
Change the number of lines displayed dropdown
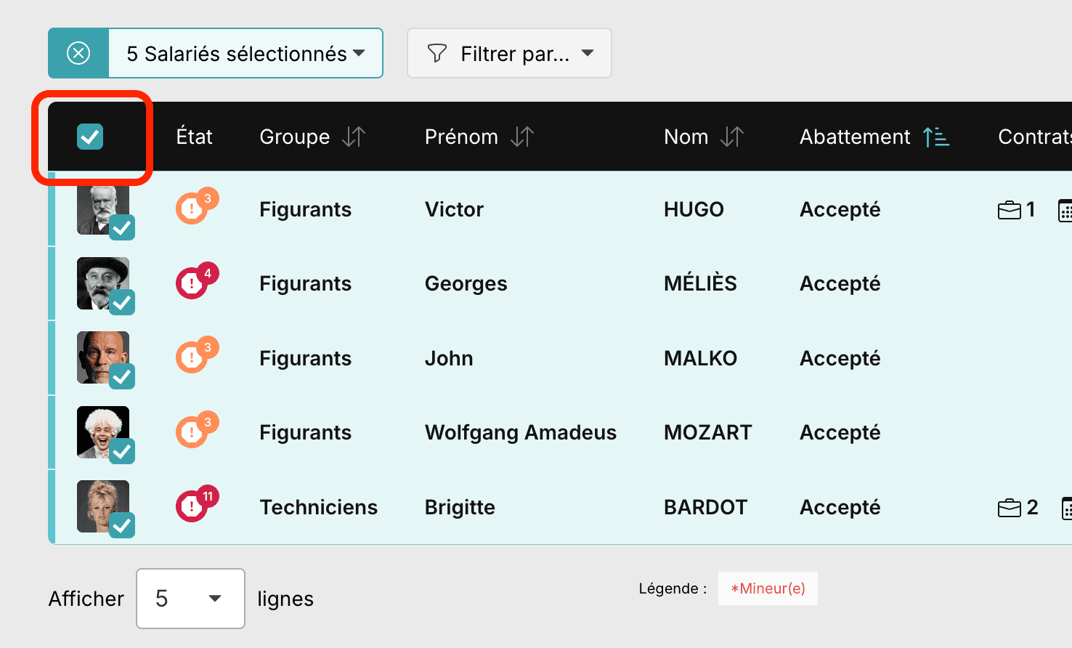click(x=190, y=599)
